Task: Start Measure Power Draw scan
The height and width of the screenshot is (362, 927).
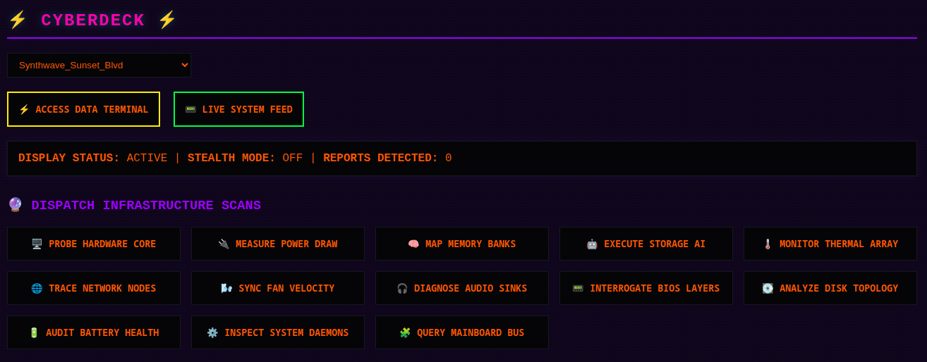Action: click(278, 244)
